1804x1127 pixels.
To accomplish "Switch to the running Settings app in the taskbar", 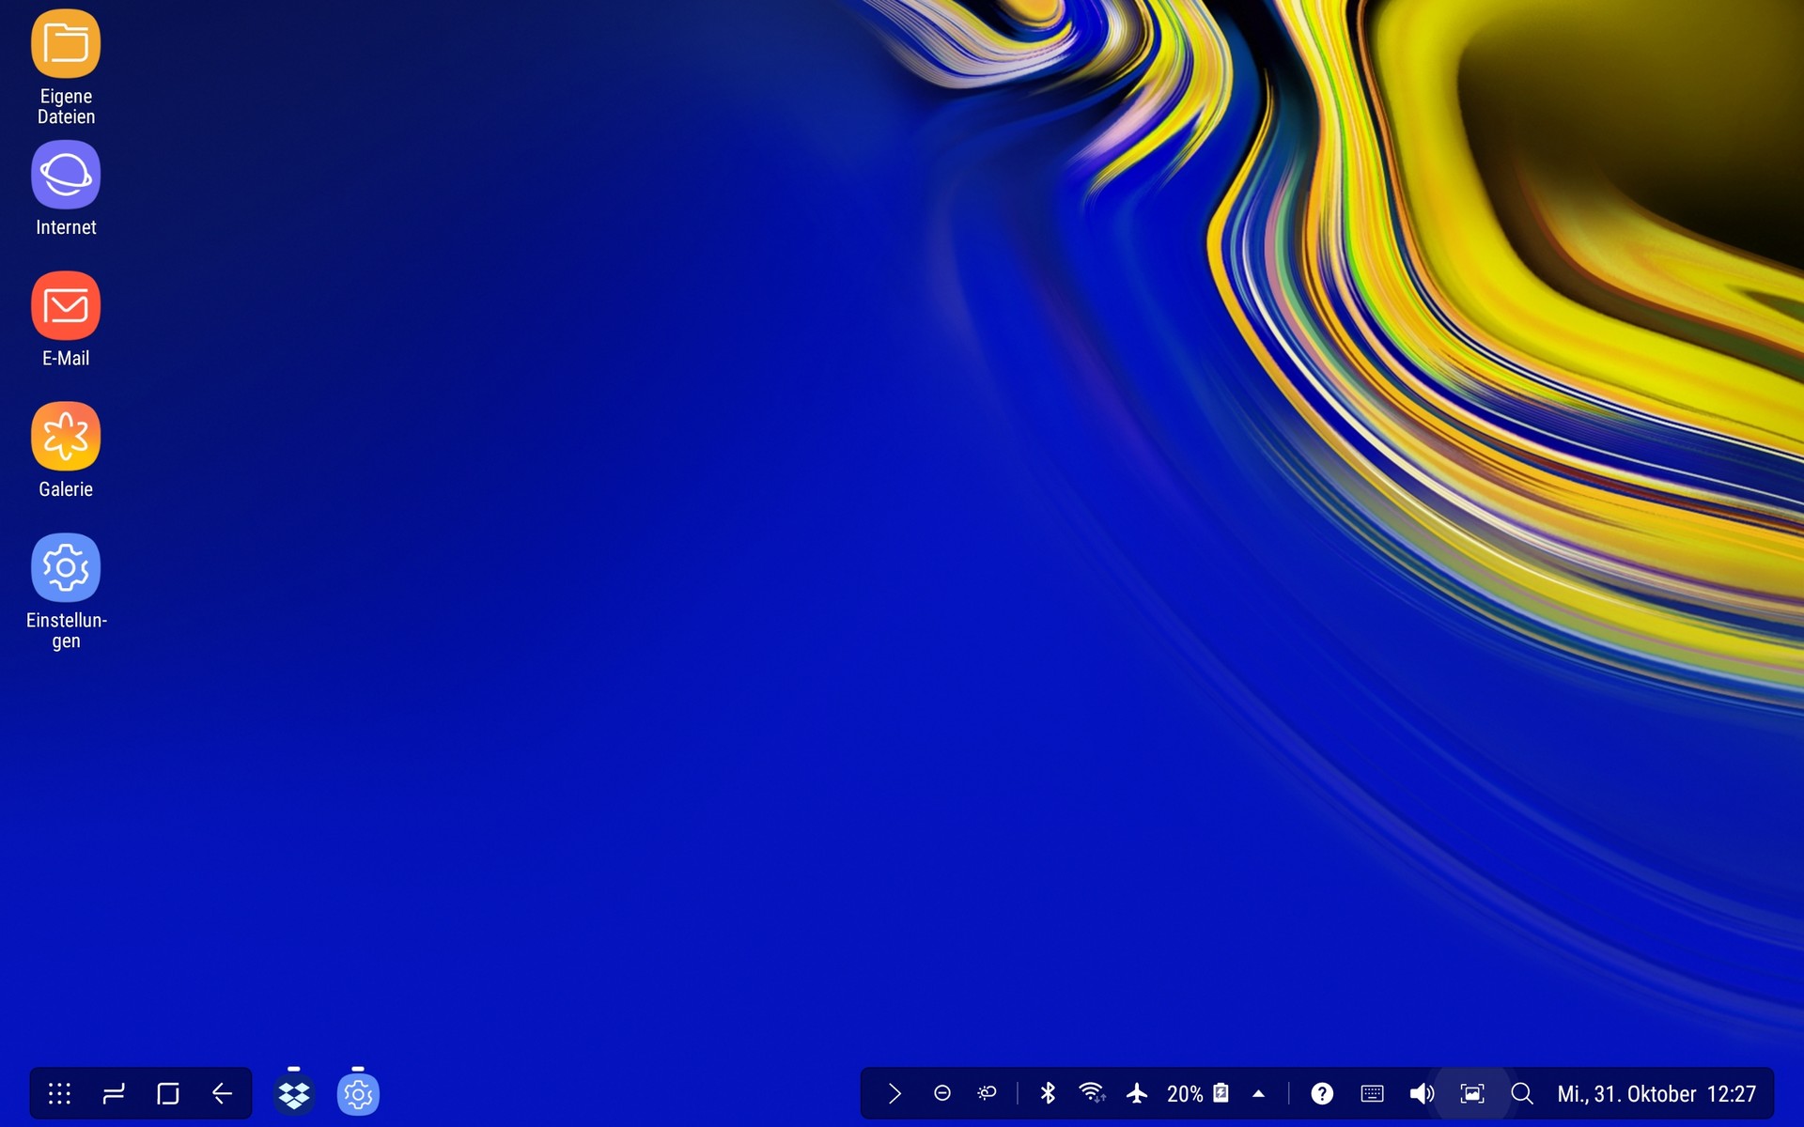I will (x=358, y=1093).
